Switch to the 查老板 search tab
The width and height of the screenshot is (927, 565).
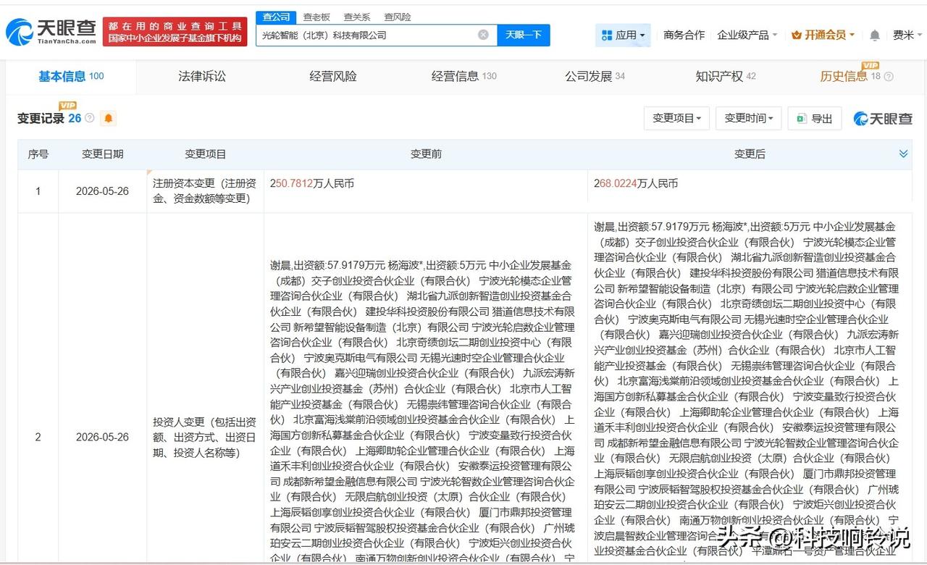(316, 17)
